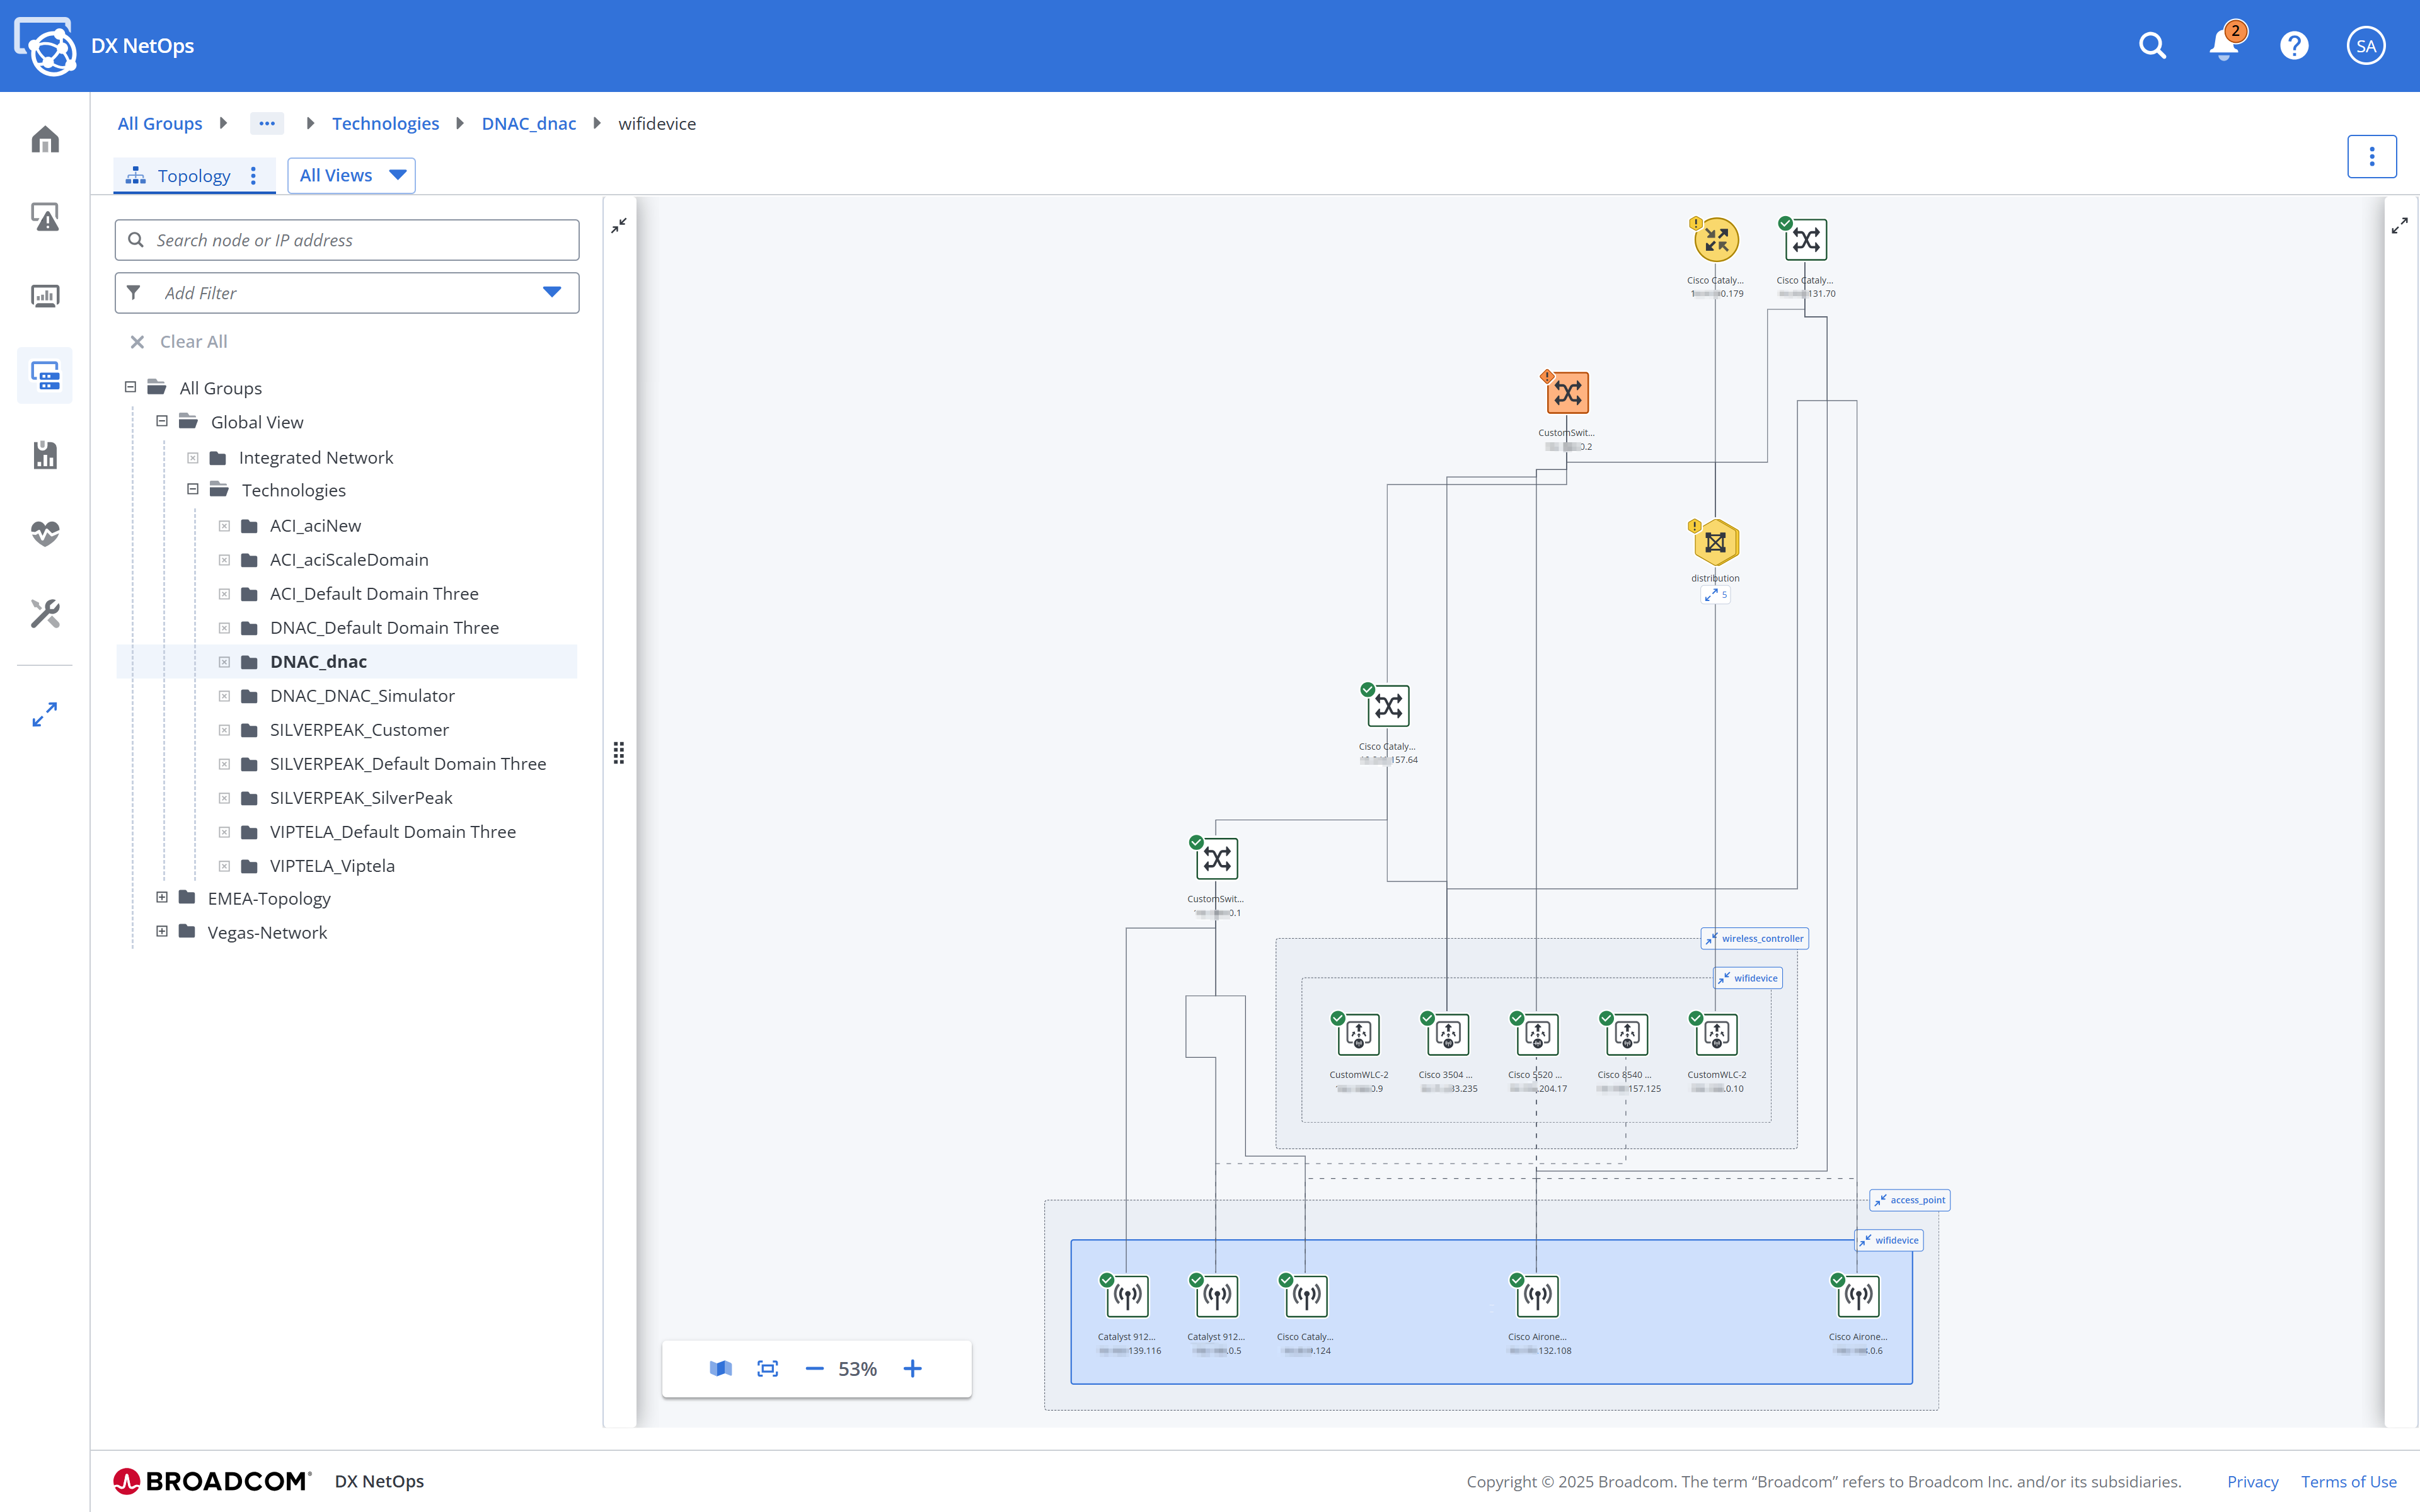This screenshot has width=2420, height=1512.
Task: Toggle the topology minimap icon
Action: (720, 1368)
